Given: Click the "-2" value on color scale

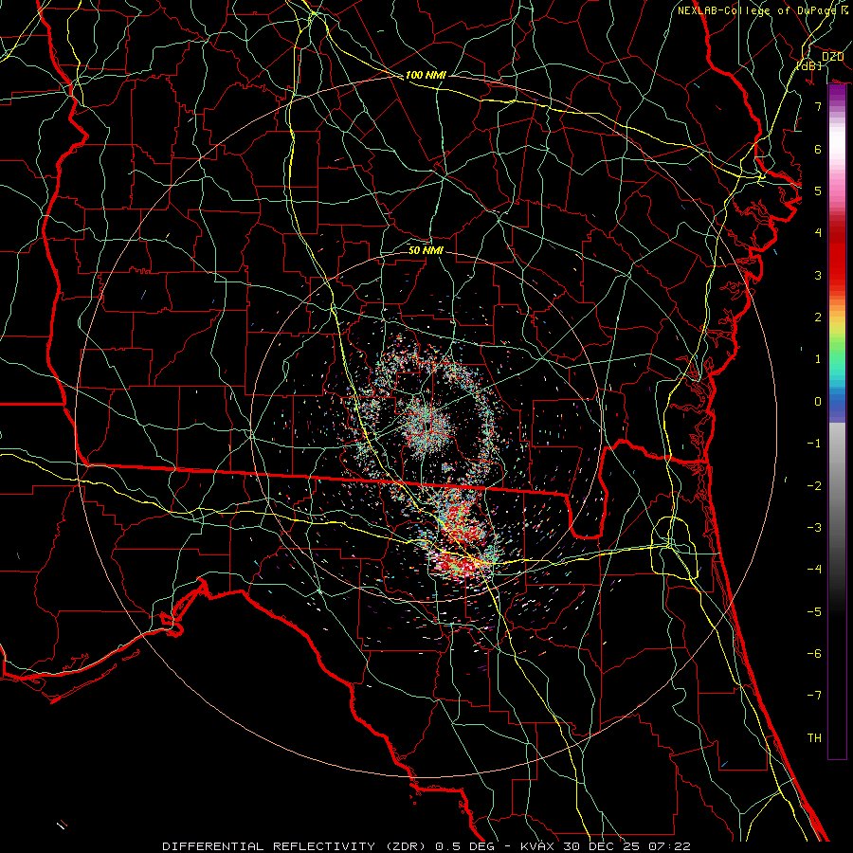Looking at the screenshot, I should point(814,485).
